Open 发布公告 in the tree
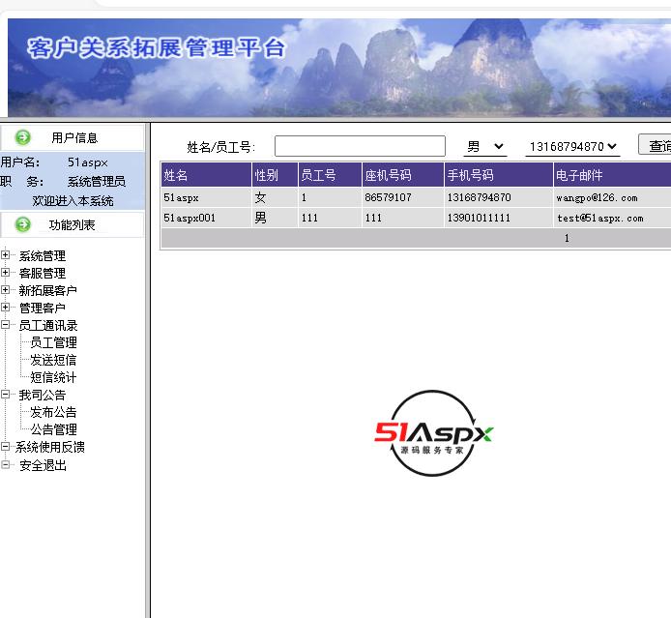This screenshot has height=618, width=671. tap(53, 412)
